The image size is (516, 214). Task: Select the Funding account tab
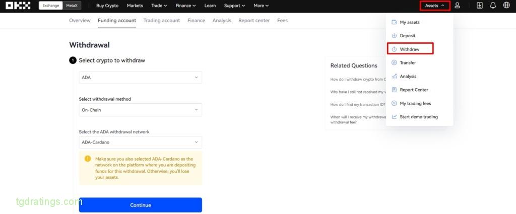point(117,20)
